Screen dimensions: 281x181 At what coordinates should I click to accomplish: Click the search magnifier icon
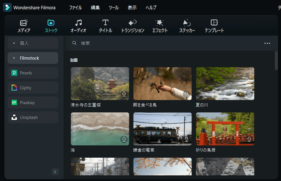point(74,43)
